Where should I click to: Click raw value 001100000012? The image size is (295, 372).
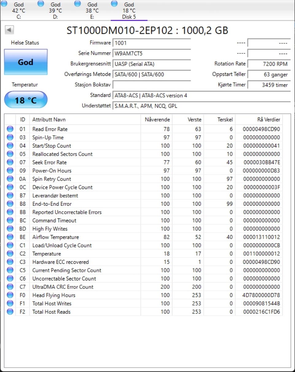coord(262,254)
